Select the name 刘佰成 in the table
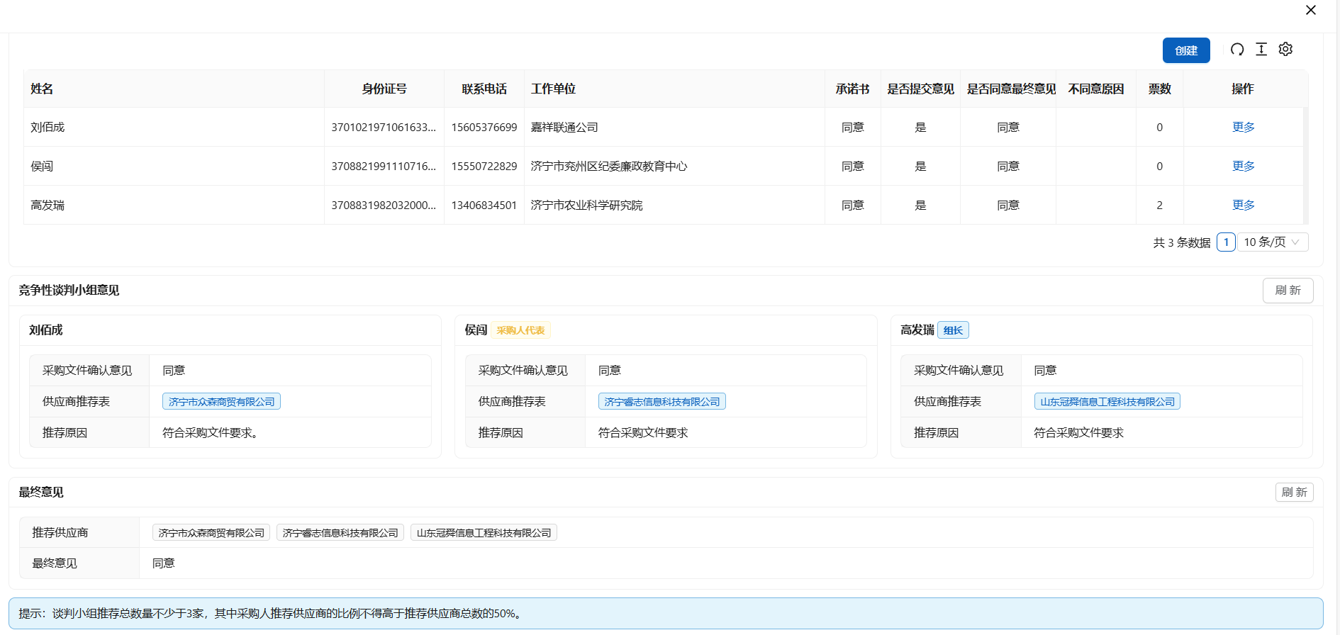1340x635 pixels. click(x=48, y=128)
